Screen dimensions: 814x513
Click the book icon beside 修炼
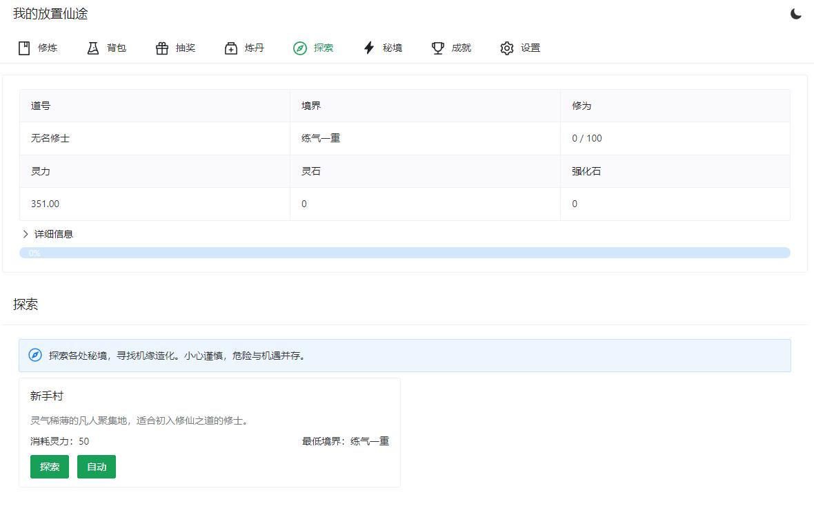point(24,48)
